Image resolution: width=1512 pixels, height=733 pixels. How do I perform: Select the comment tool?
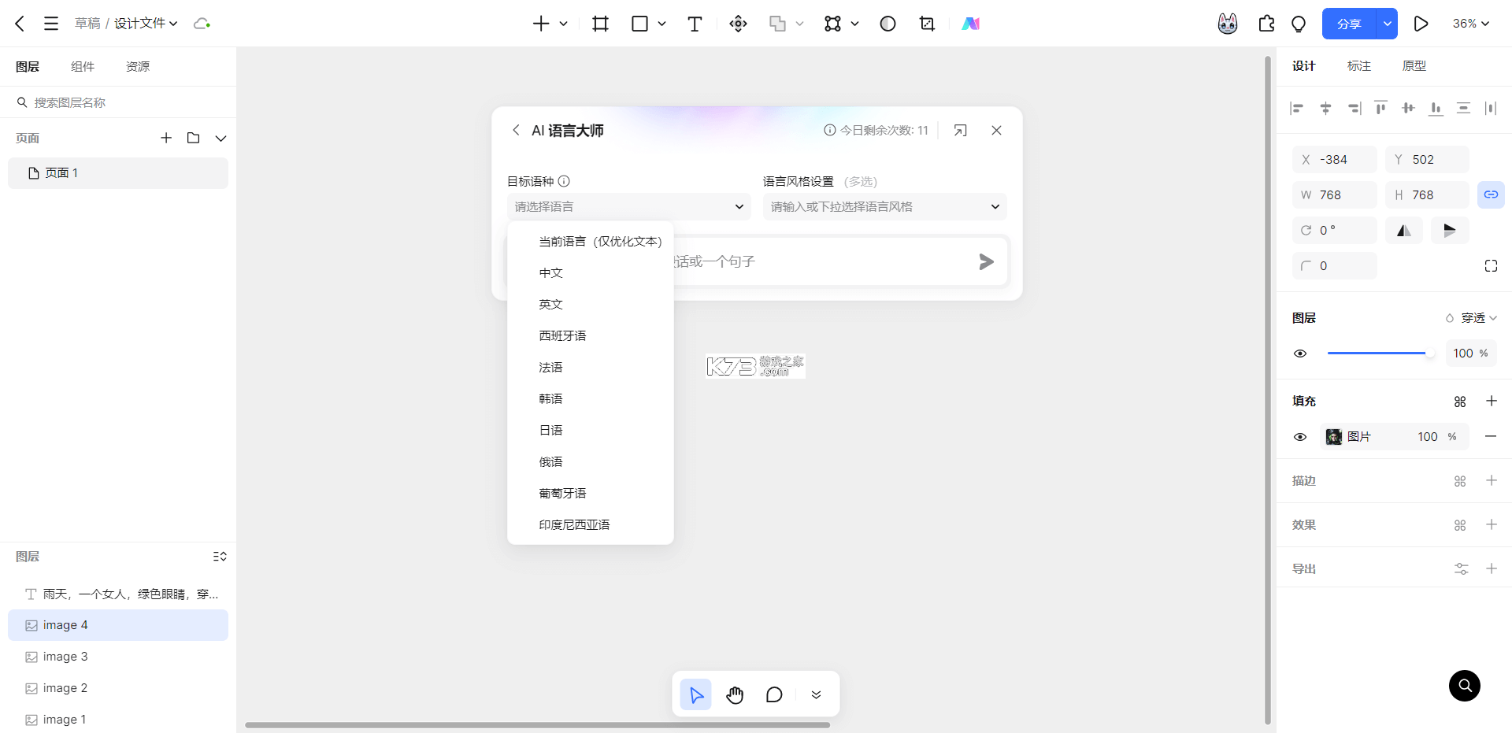pos(774,694)
